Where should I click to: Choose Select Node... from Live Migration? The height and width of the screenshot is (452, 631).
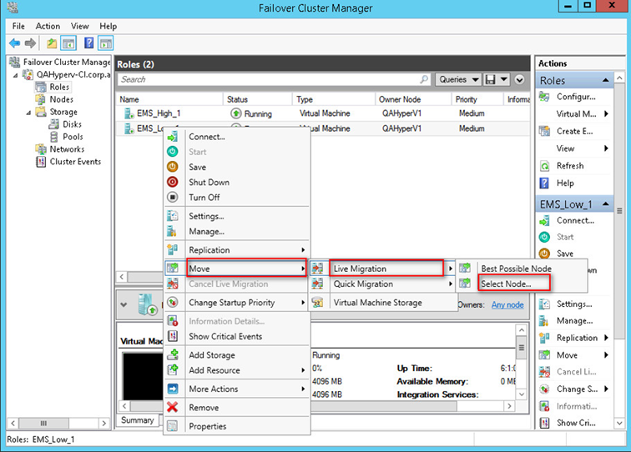click(516, 284)
